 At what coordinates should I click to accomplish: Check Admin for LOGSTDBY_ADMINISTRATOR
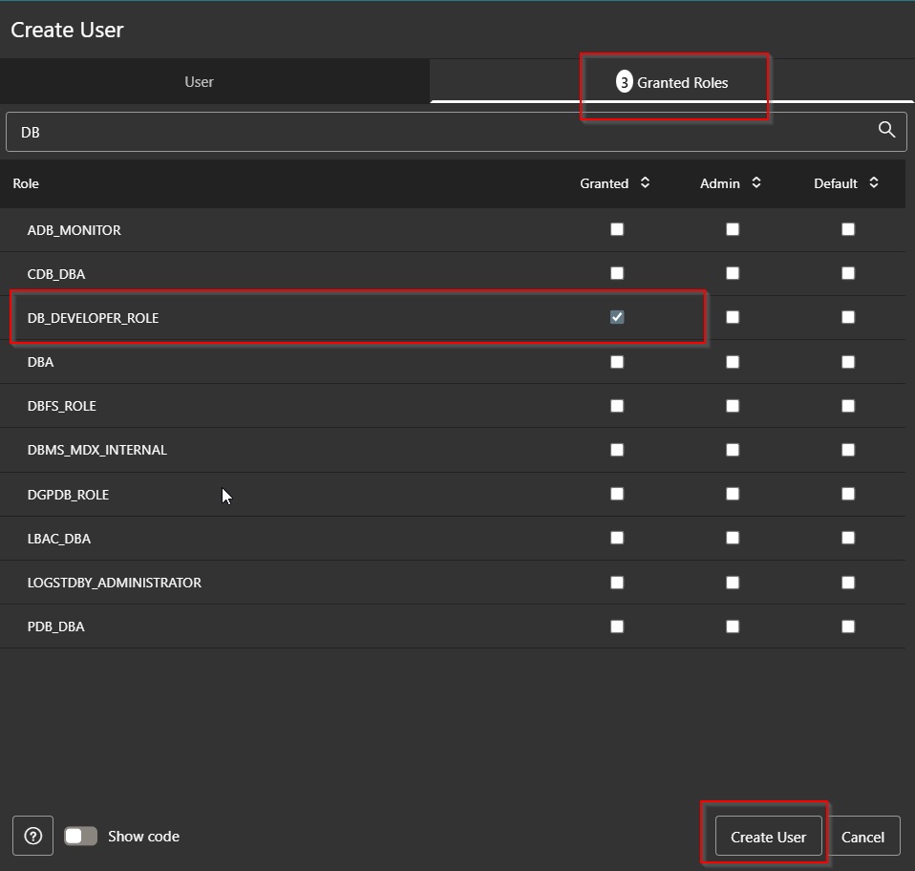(732, 582)
